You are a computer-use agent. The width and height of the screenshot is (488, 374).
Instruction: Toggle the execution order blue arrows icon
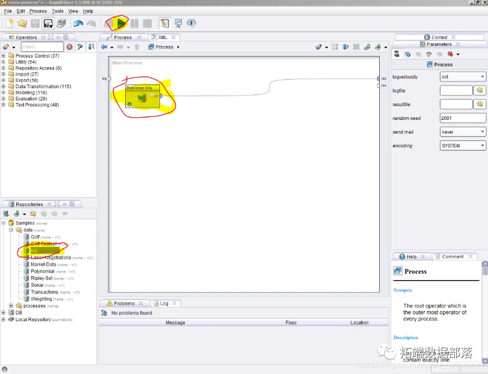point(345,47)
